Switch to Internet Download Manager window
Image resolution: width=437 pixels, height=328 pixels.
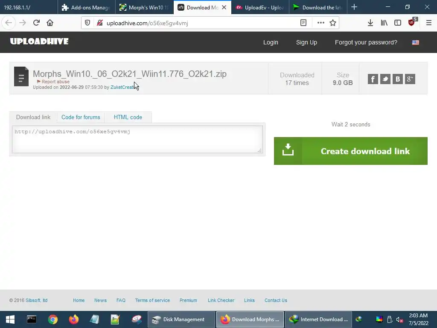(x=318, y=319)
